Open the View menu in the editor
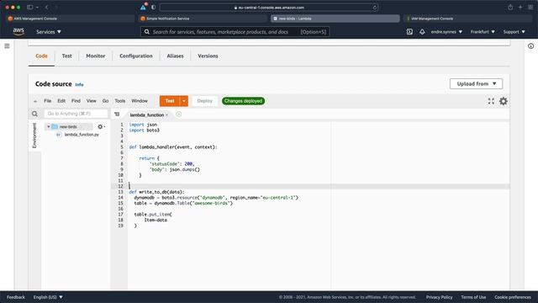The height and width of the screenshot is (303, 538). (92, 101)
